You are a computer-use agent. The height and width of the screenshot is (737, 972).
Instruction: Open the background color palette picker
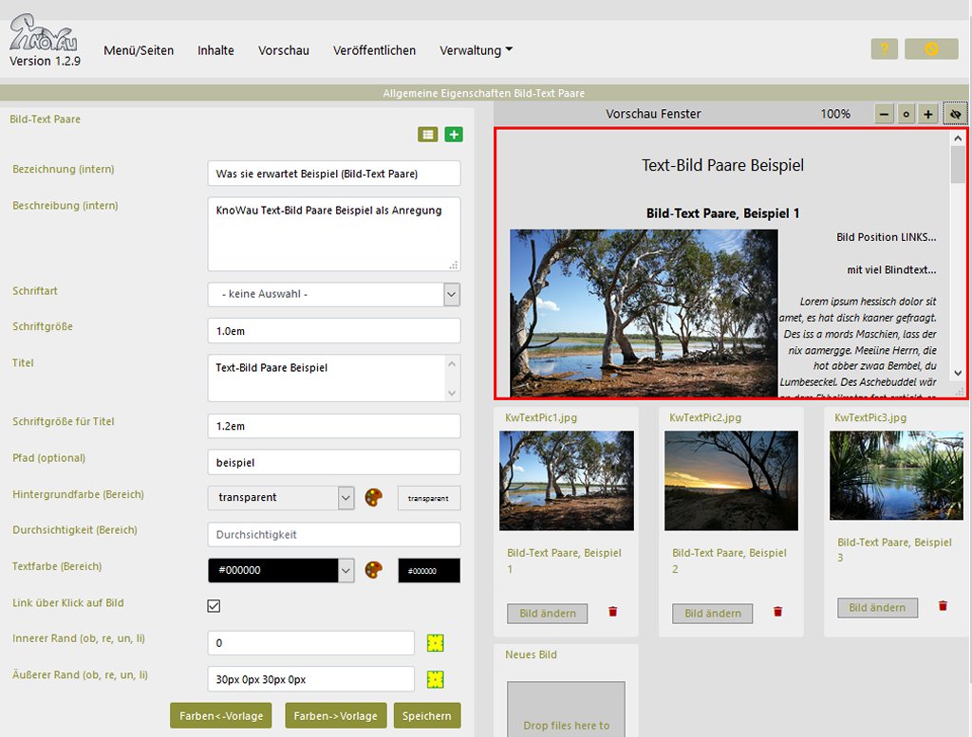click(x=374, y=498)
